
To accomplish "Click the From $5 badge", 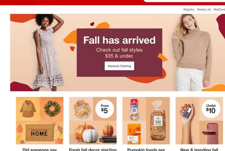I will click(x=105, y=109).
